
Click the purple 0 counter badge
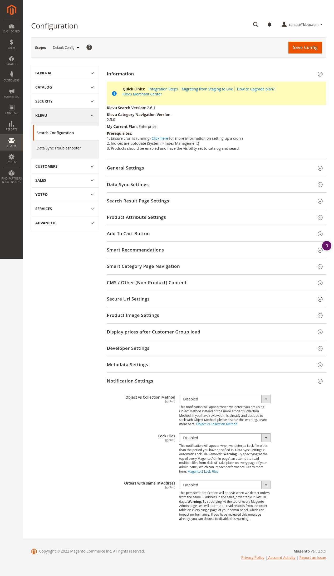[x=327, y=246]
